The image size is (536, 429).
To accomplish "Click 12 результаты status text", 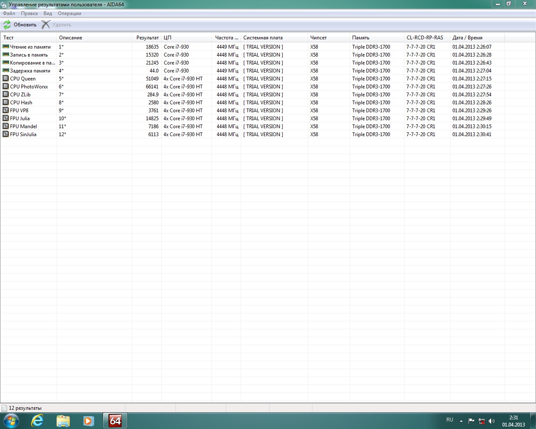I will [x=25, y=408].
